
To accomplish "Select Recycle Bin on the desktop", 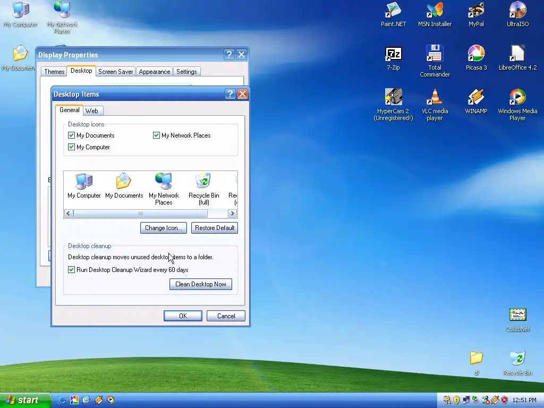I will (x=517, y=363).
